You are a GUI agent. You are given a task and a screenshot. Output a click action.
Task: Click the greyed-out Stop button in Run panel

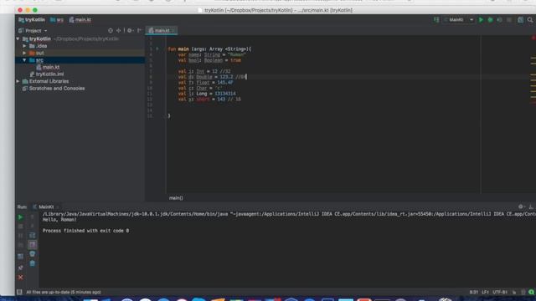pos(20,227)
